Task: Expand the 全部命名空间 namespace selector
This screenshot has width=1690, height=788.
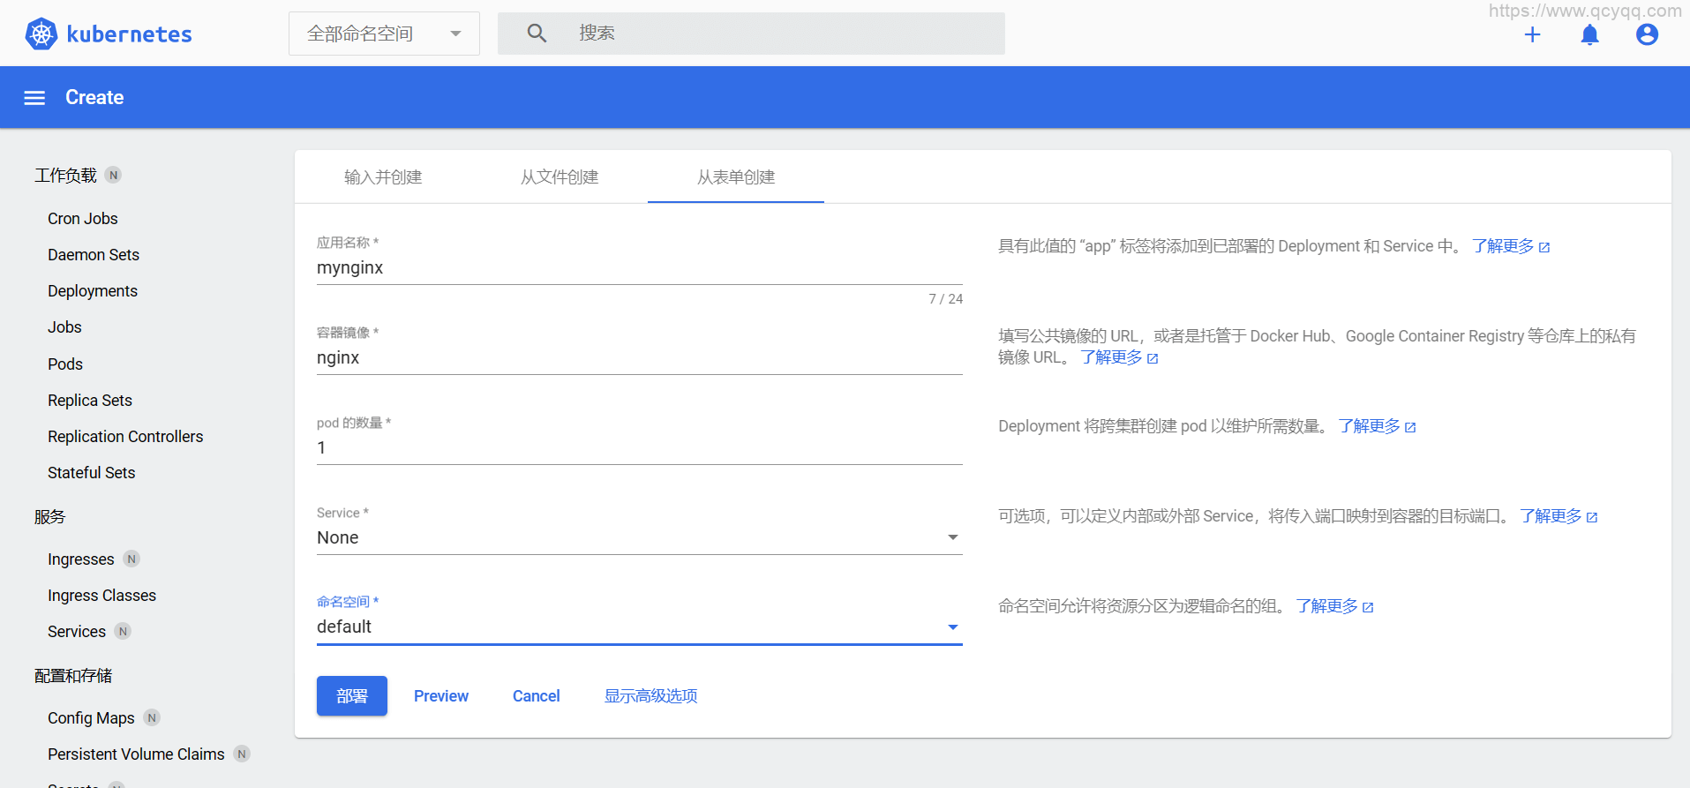Action: pyautogui.click(x=384, y=34)
